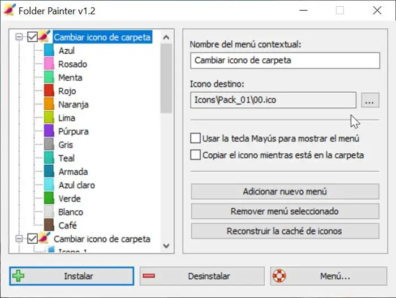Click the Desinstalar button
The image size is (396, 298).
coord(202,276)
